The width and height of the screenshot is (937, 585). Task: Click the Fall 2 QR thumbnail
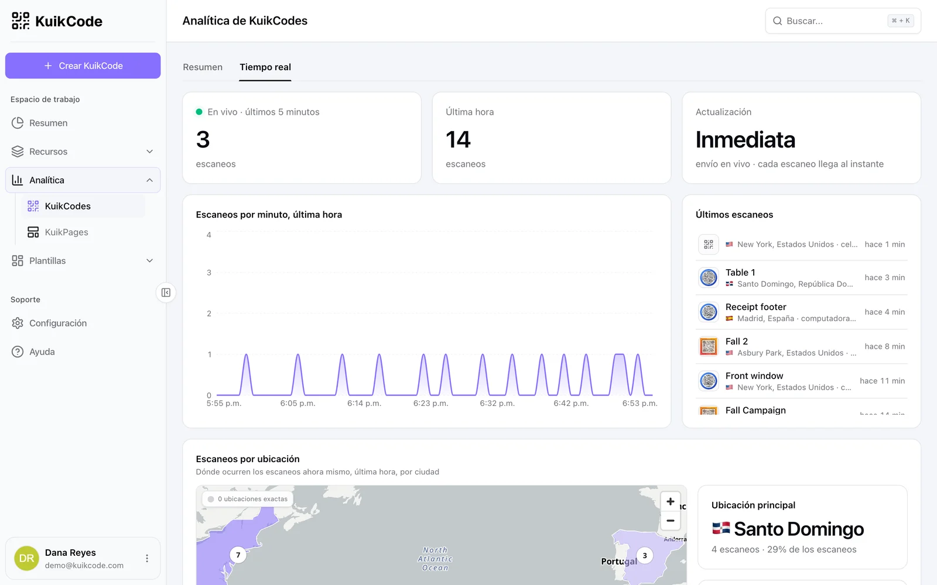pos(709,346)
